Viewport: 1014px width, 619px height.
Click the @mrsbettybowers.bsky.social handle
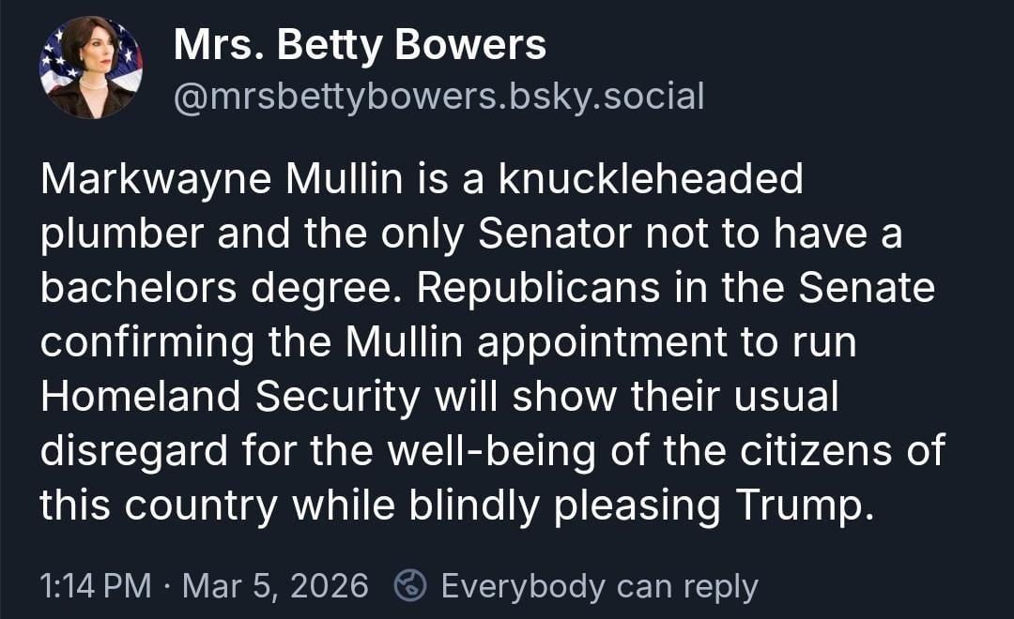click(x=438, y=95)
